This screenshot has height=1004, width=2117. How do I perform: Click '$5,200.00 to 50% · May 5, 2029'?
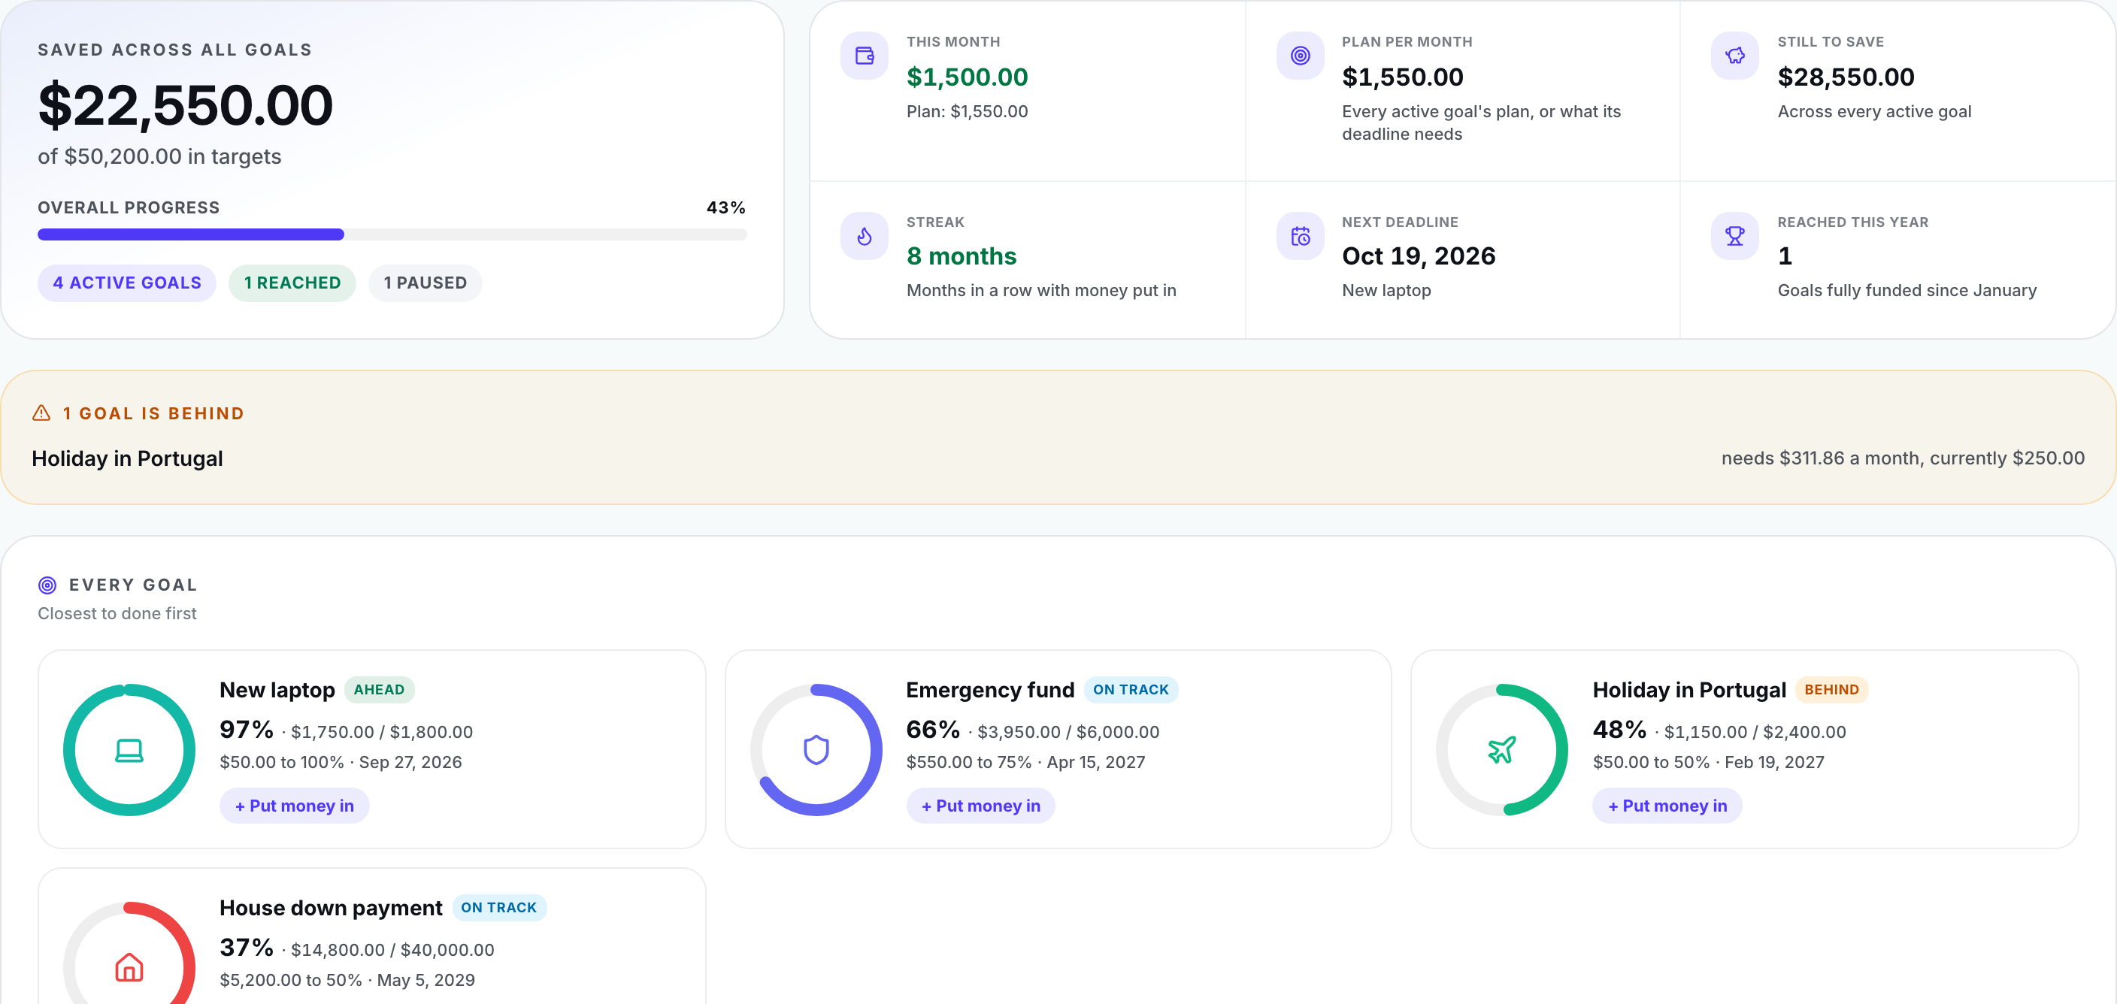click(347, 979)
